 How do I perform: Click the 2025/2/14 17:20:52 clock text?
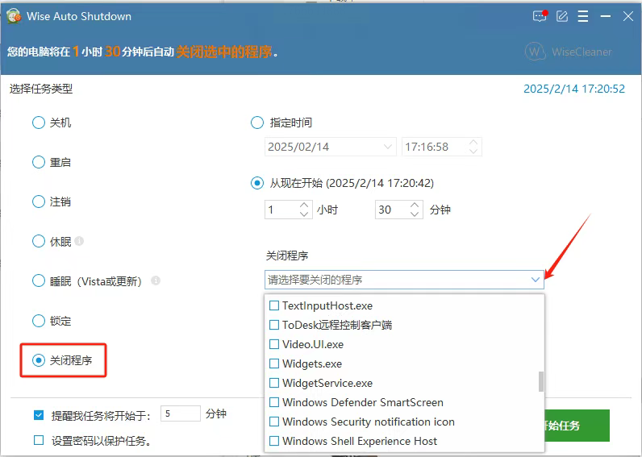click(x=574, y=89)
